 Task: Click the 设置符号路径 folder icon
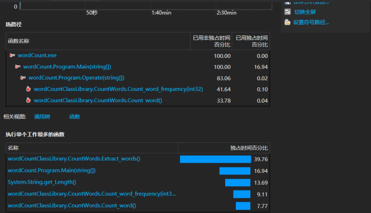287,22
